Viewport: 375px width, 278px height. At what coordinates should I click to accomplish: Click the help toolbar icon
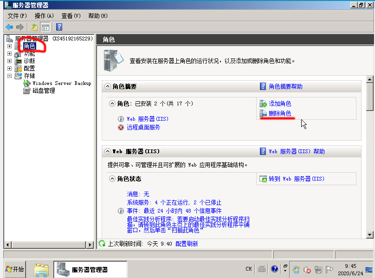coord(59,27)
